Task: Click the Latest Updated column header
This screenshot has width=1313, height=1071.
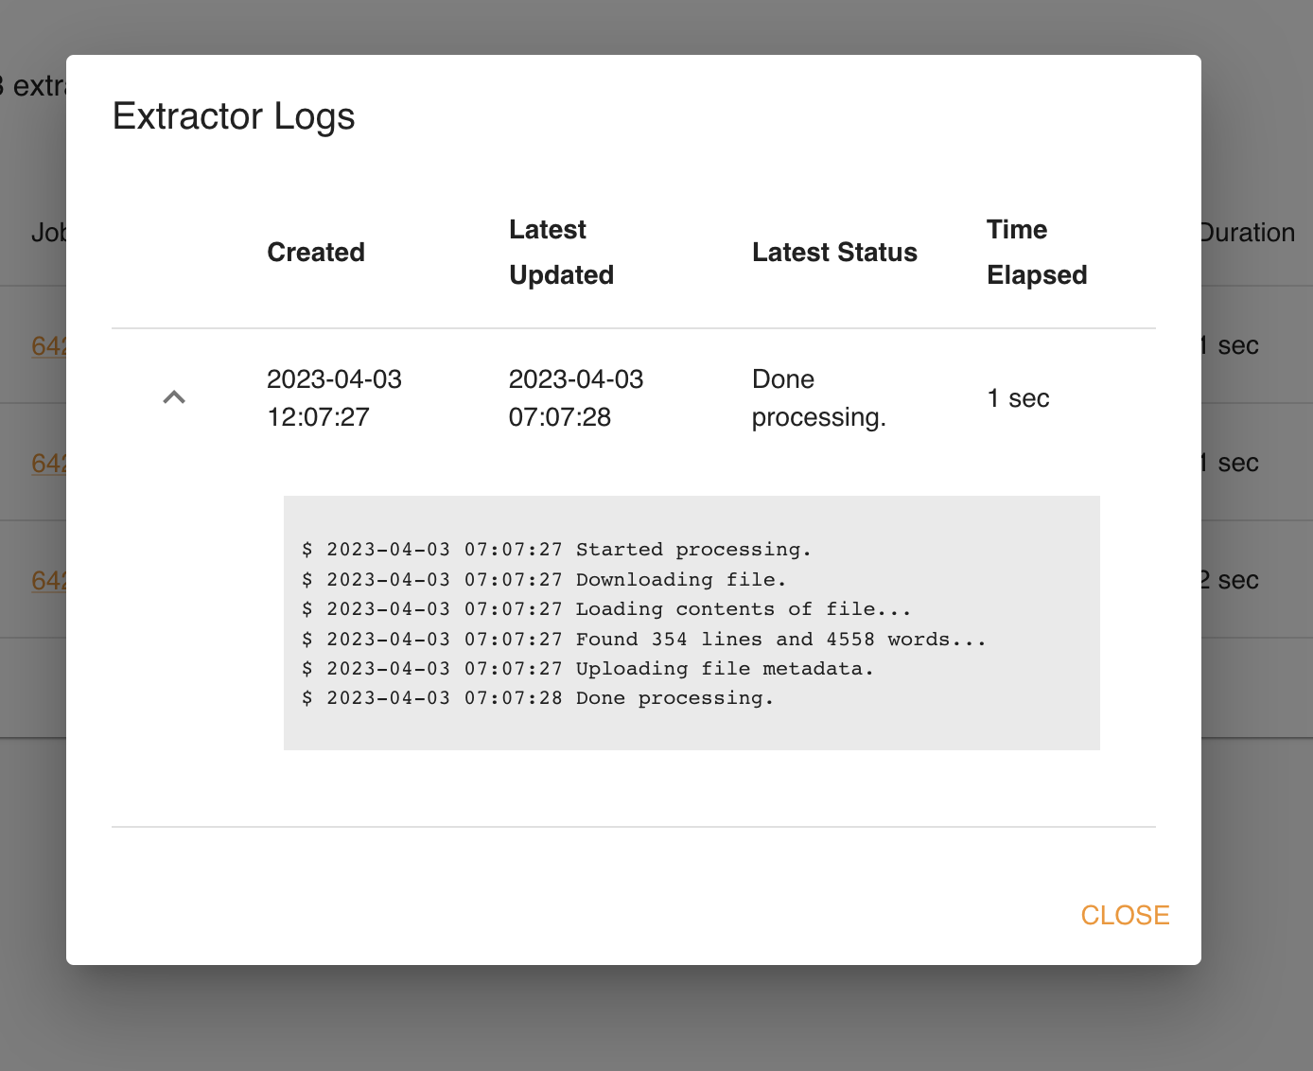Action: [x=561, y=253]
